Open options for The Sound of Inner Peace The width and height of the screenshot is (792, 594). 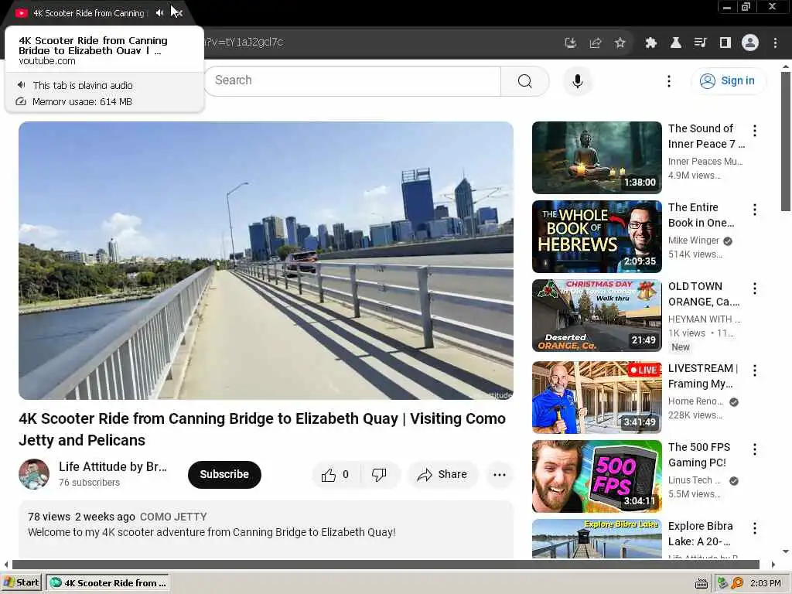point(755,130)
